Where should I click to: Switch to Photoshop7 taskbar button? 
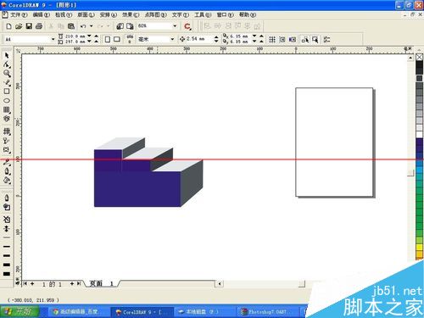tap(267, 312)
